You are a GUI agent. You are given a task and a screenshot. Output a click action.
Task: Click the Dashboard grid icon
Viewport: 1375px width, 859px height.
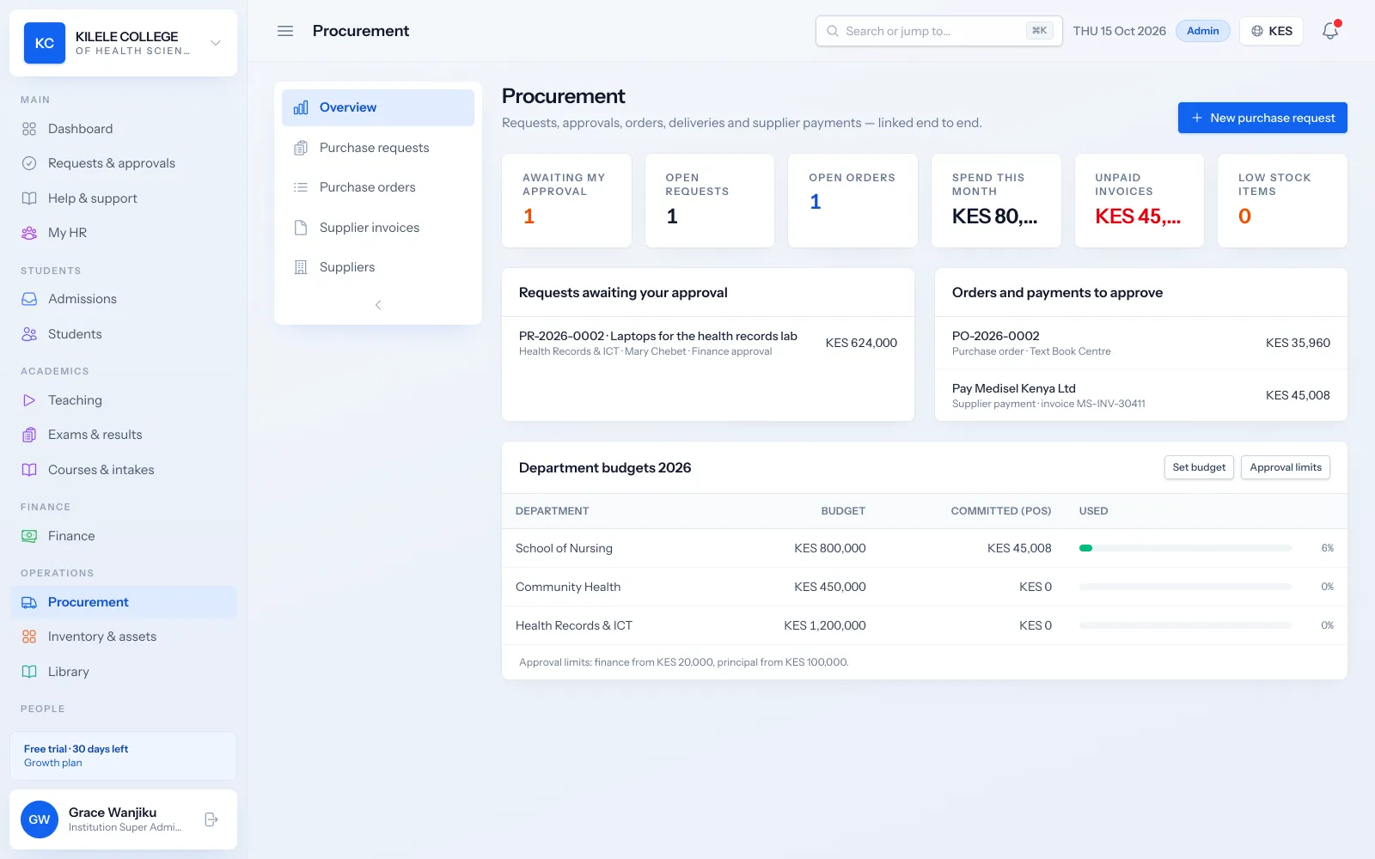29,129
